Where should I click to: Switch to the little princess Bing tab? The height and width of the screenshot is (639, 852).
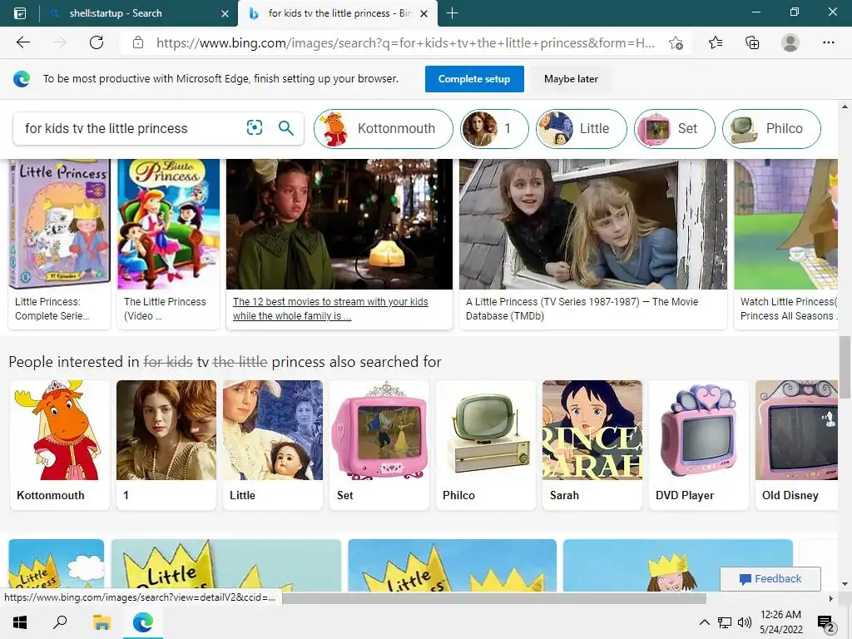pyautogui.click(x=337, y=13)
